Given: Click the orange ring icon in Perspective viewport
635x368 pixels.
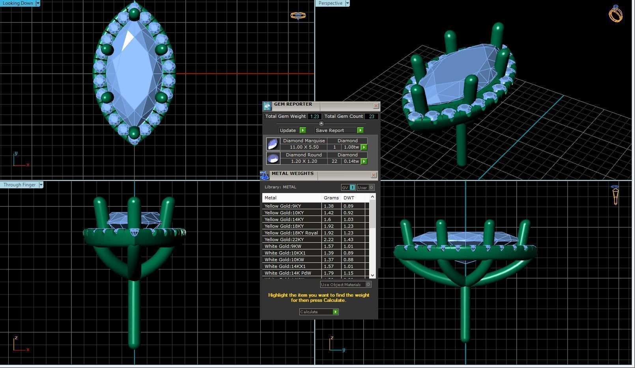Looking at the screenshot, I should point(616,13).
